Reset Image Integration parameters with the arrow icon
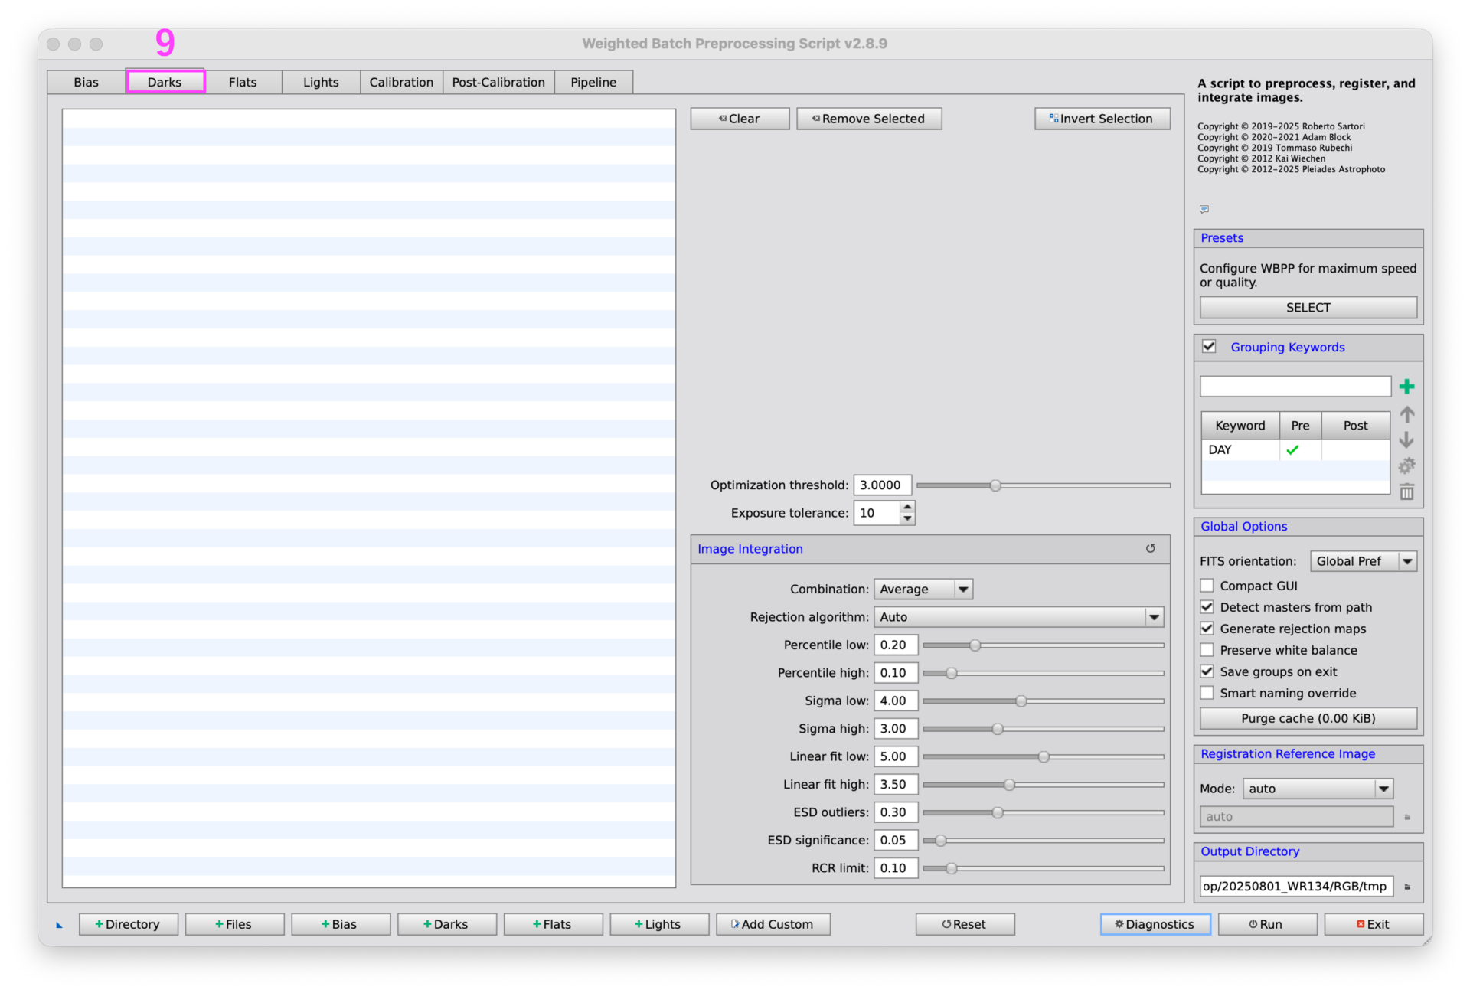The image size is (1470, 993). (x=1150, y=549)
